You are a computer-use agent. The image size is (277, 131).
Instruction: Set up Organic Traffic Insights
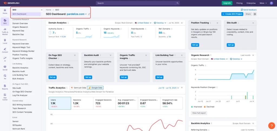coord(124,77)
